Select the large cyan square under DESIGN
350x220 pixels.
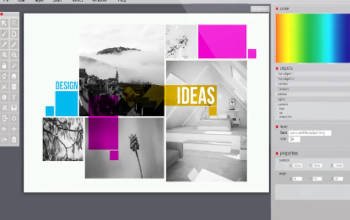click(x=67, y=104)
